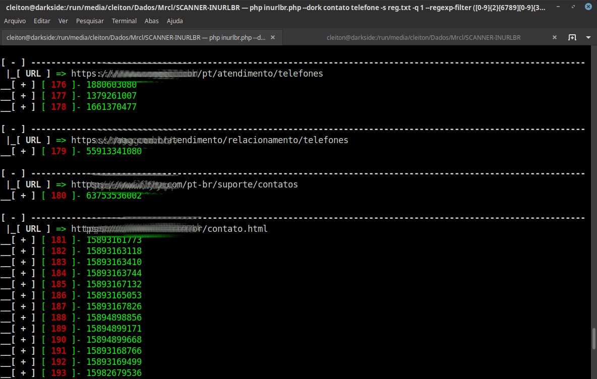Image resolution: width=597 pixels, height=379 pixels.
Task: Toggle the window maximize icon
Action: (x=573, y=7)
